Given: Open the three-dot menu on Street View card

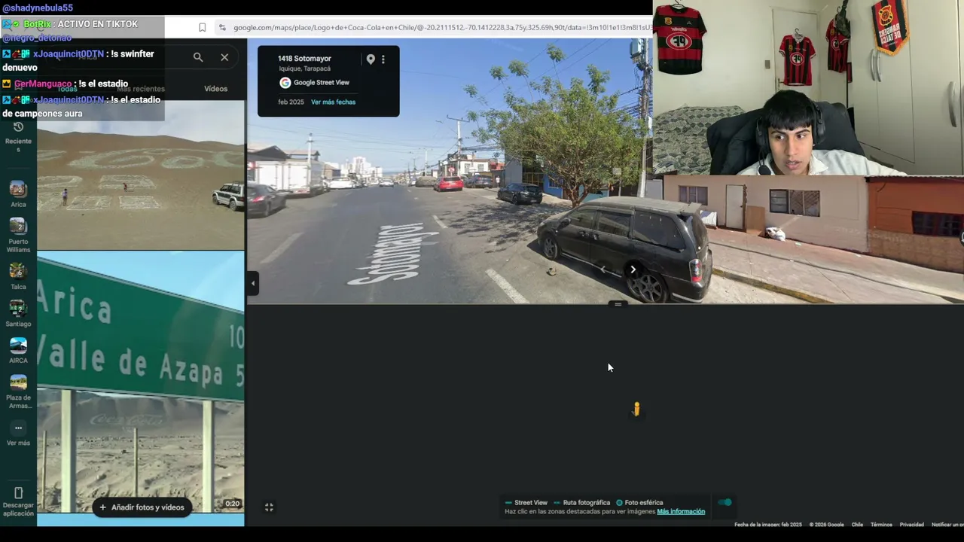Looking at the screenshot, I should (x=383, y=59).
